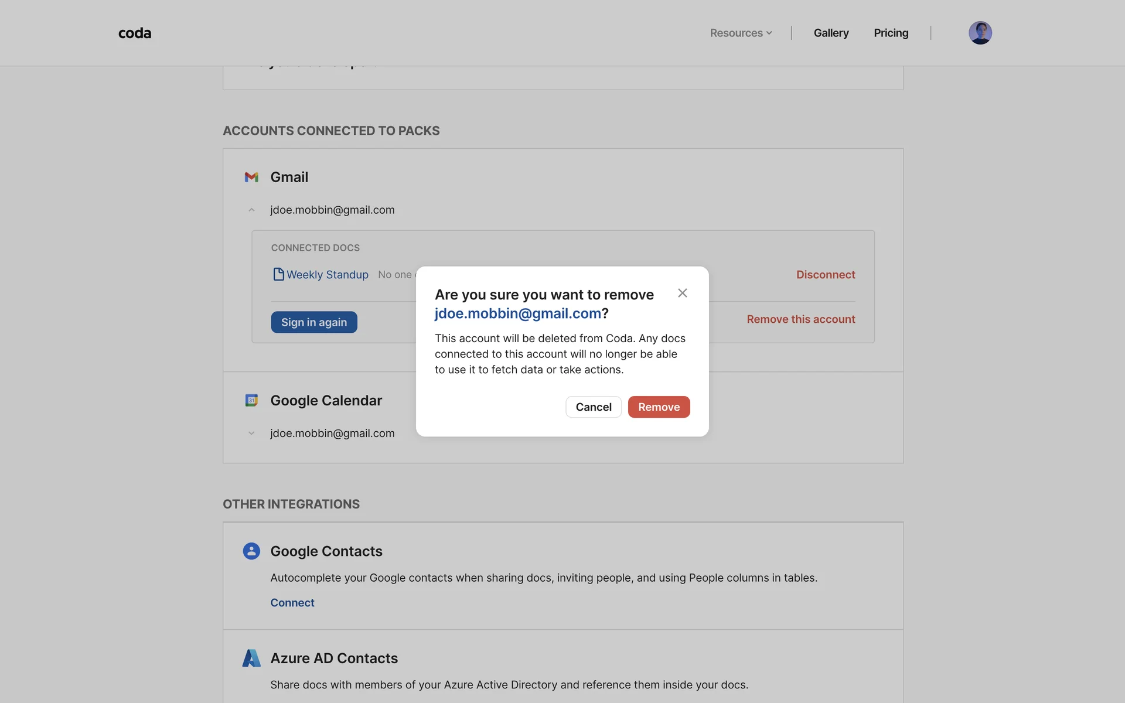Open the user profile avatar
Viewport: 1125px width, 703px height.
coord(980,33)
